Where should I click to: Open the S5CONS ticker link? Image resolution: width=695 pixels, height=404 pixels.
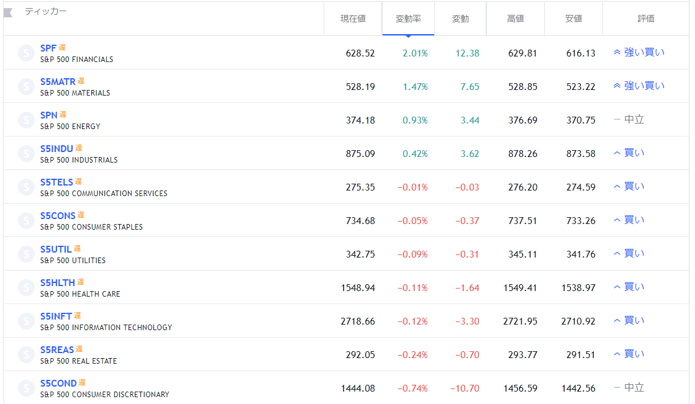click(58, 216)
